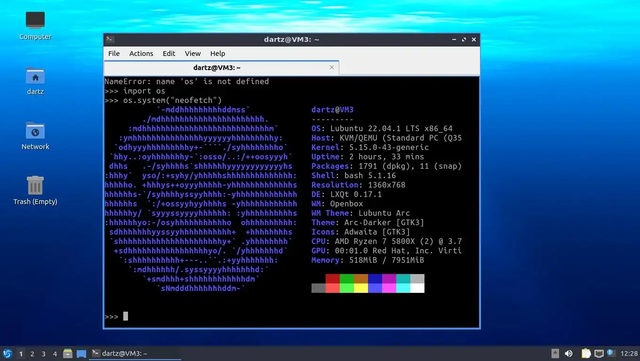Open the 12:28 panel clock
This screenshot has width=640, height=361.
pyautogui.click(x=629, y=353)
